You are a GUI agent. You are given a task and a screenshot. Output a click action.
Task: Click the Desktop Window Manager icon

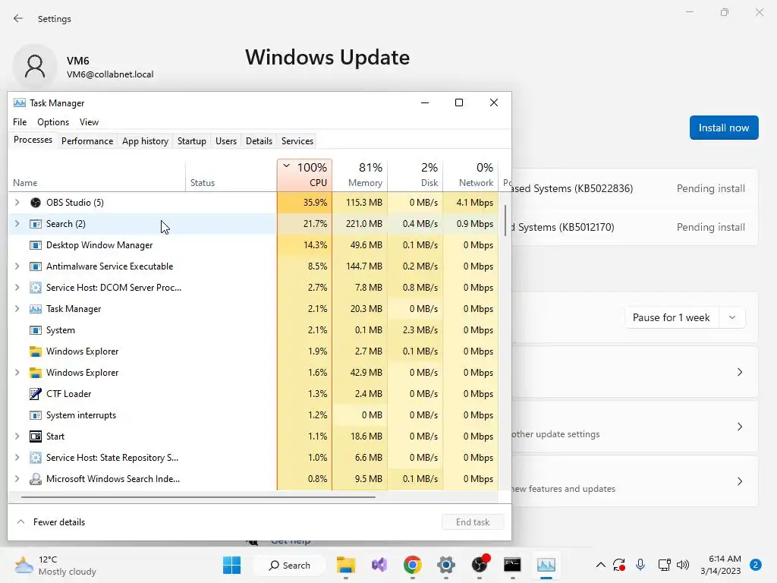pyautogui.click(x=35, y=245)
